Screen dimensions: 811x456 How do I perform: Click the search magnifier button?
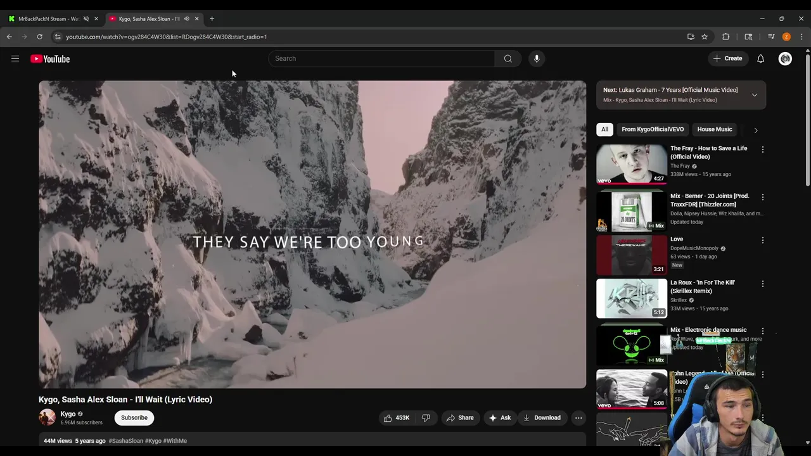click(508, 59)
